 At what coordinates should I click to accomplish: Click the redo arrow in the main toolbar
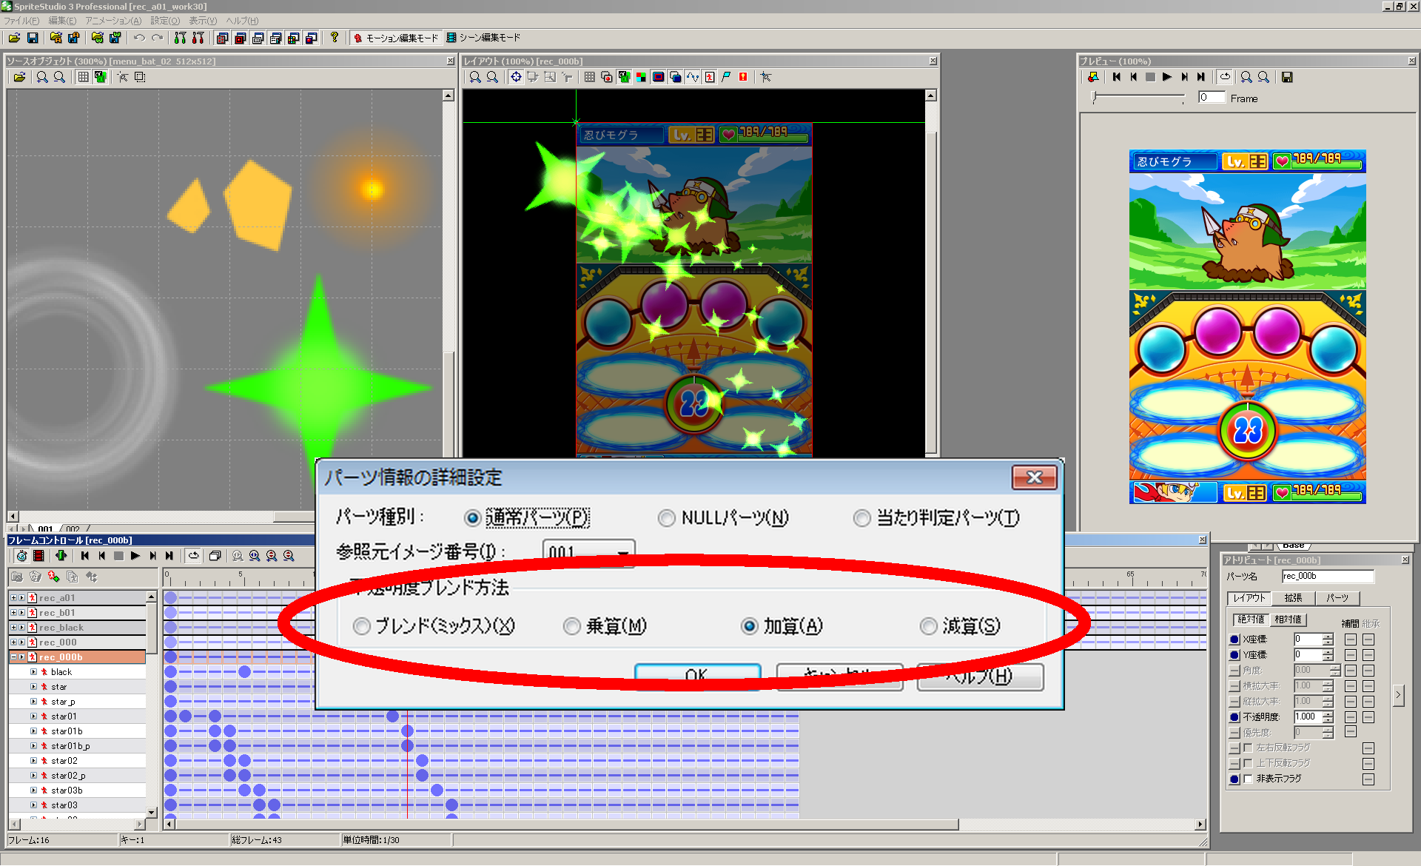click(157, 38)
